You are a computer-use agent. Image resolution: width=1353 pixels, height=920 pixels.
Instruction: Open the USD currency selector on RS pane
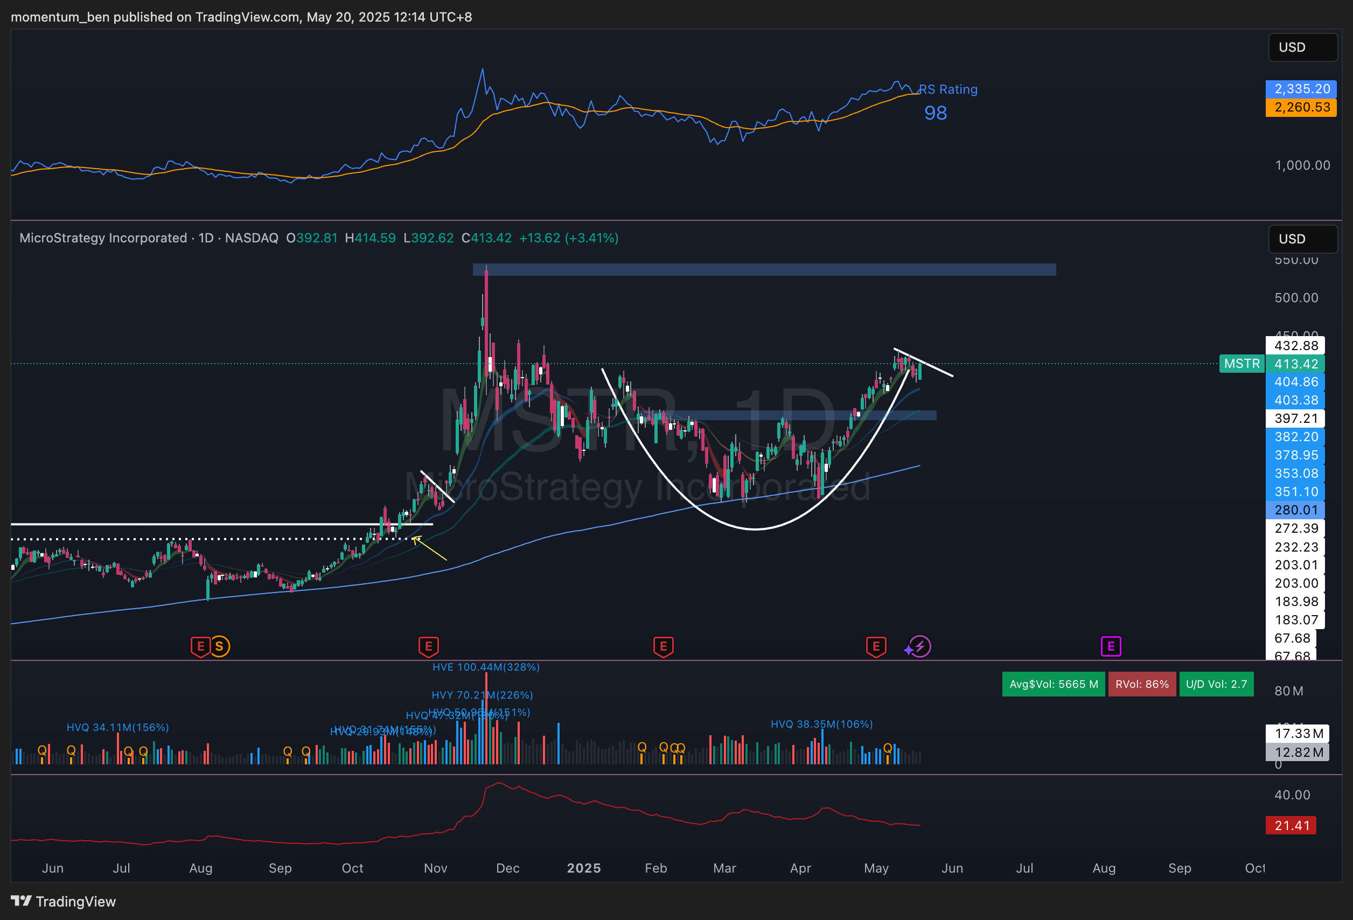[1302, 47]
